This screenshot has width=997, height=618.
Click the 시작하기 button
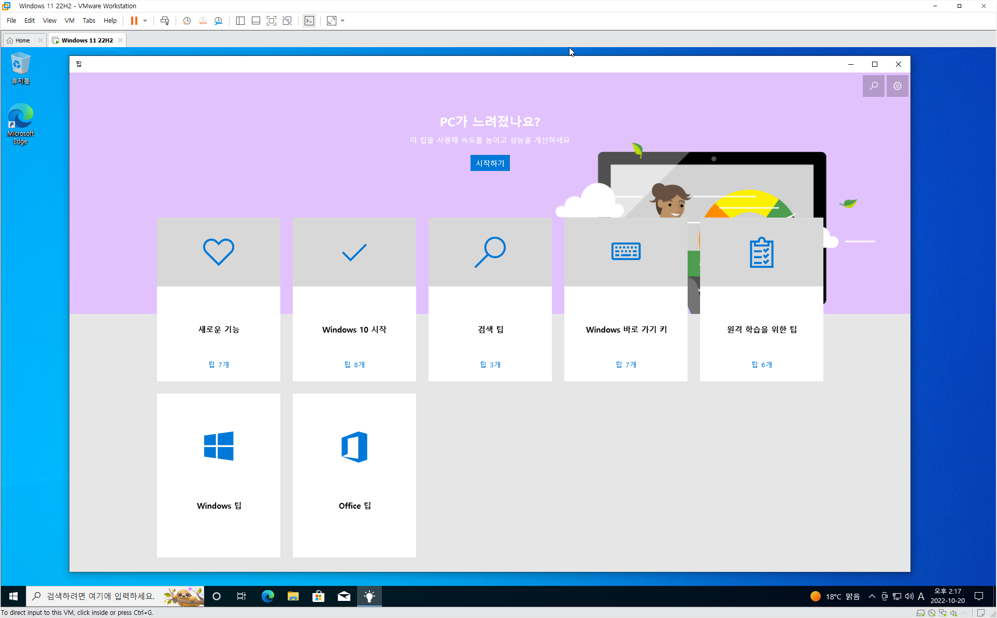point(490,163)
